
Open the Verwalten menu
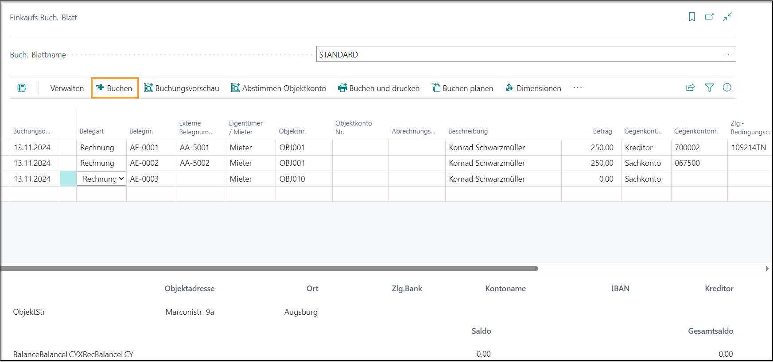[67, 88]
